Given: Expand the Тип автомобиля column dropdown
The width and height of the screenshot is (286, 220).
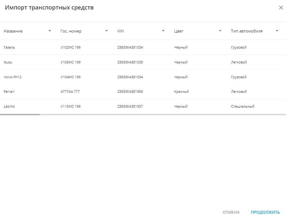Looking at the screenshot, I should [277, 31].
